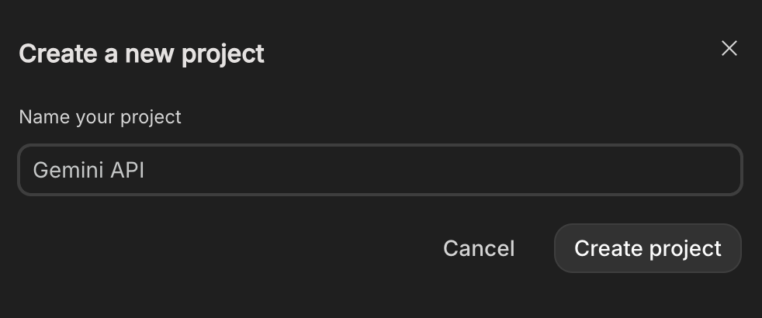Click the Create project button
The width and height of the screenshot is (762, 318).
(x=647, y=248)
